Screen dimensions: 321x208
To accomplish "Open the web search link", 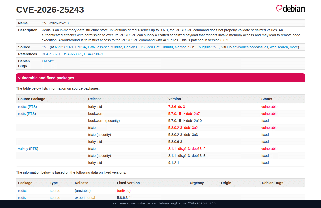I will pos(279,47).
